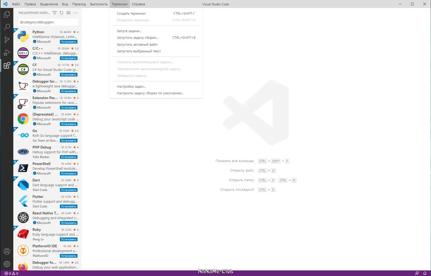Screen dimensions: 431x276
Task: Install the Ruby extension
Action: 69,239
